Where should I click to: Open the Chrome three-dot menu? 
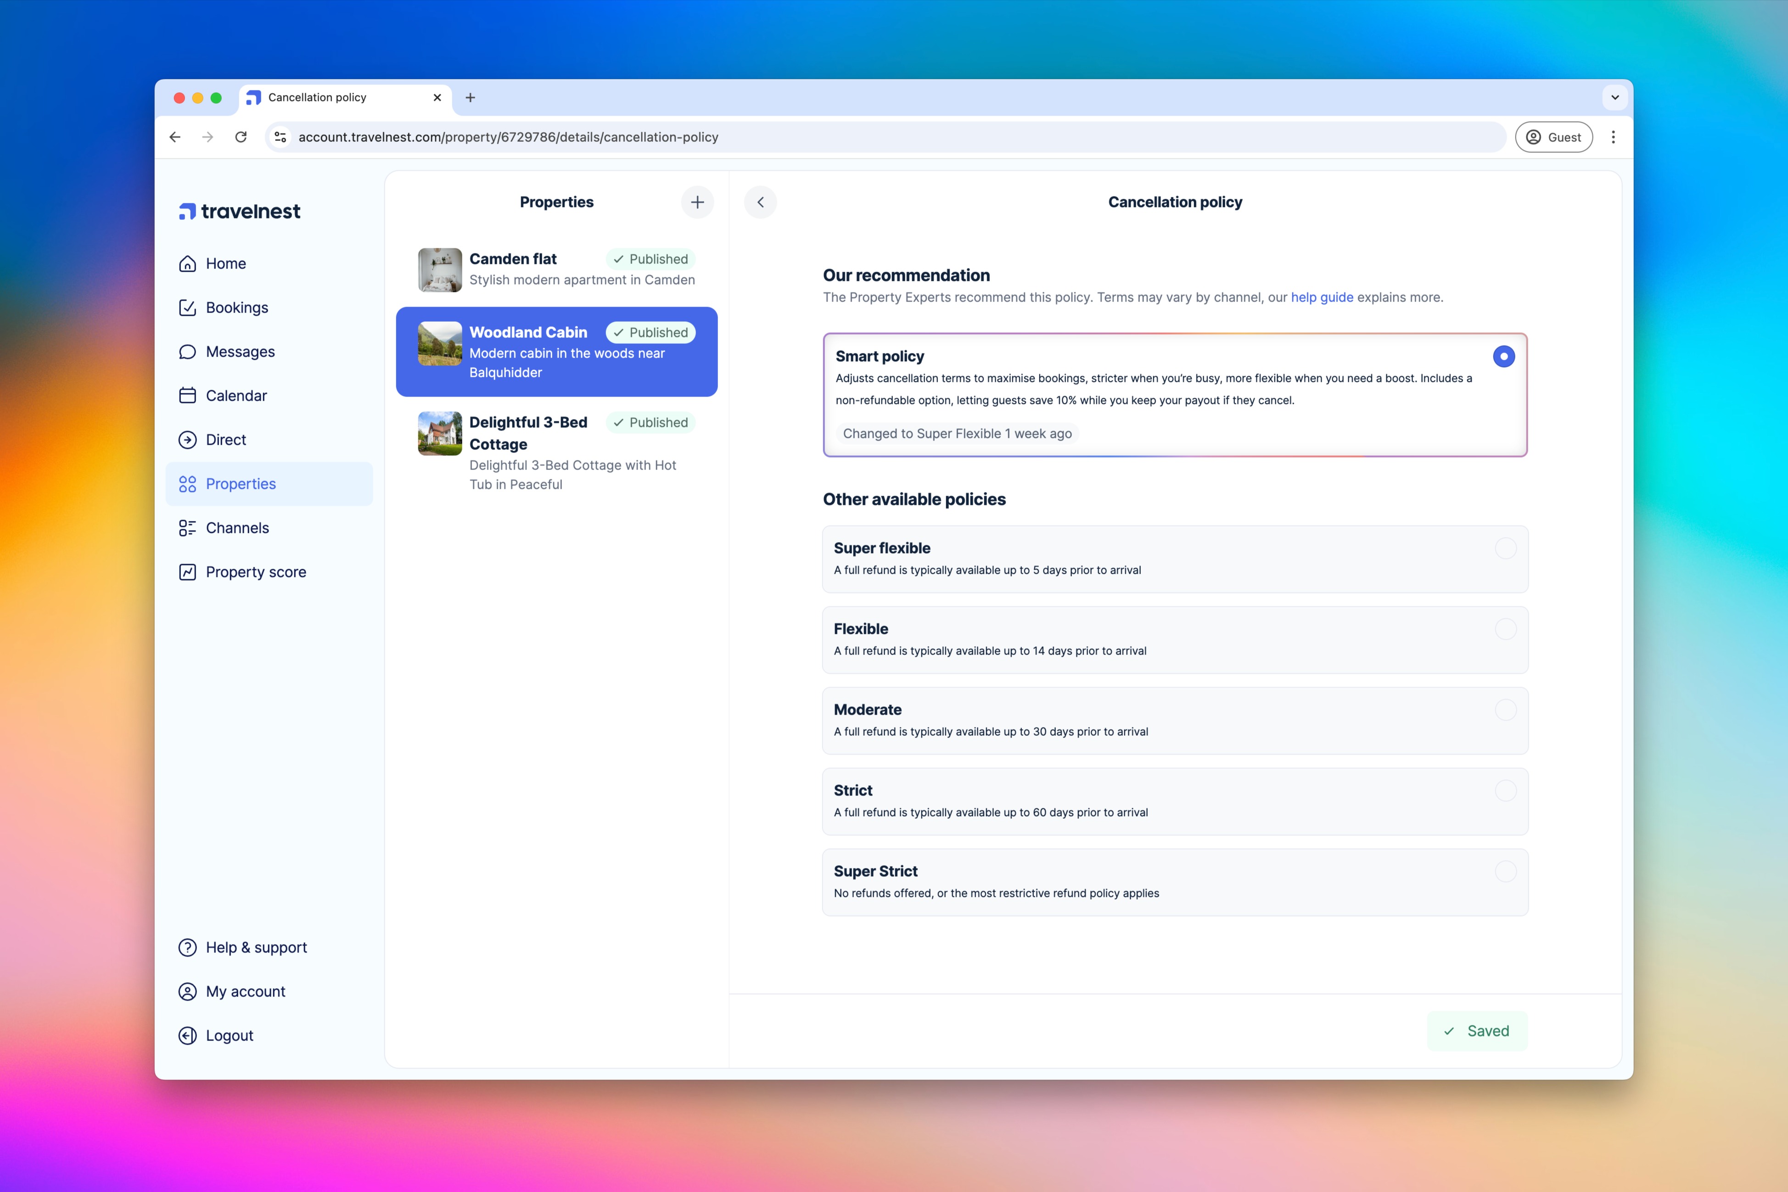(1613, 137)
